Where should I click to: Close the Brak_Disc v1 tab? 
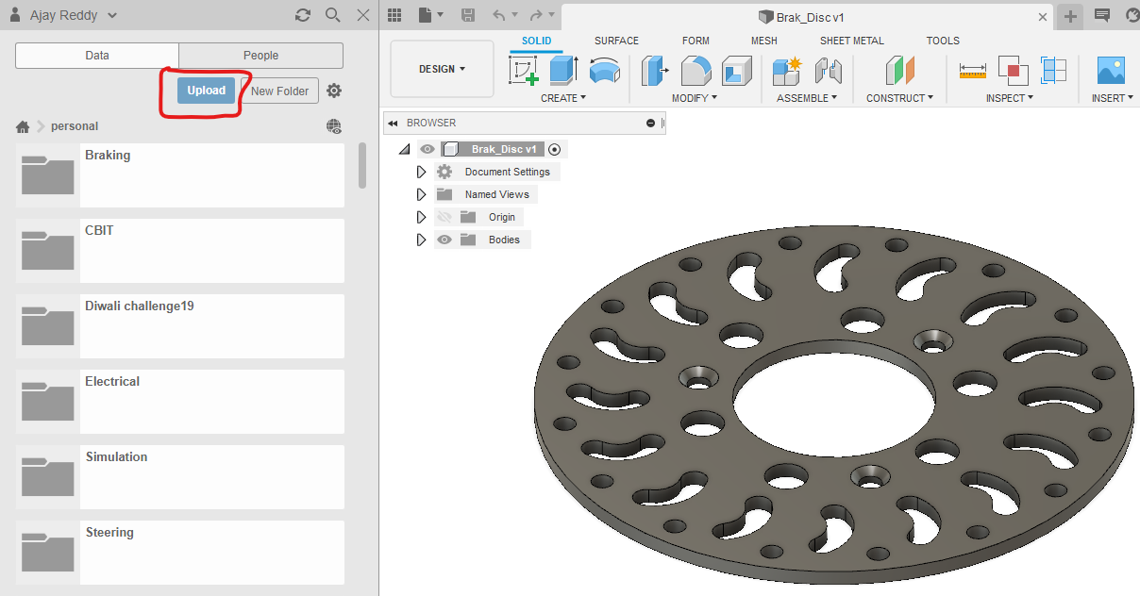coord(1043,17)
